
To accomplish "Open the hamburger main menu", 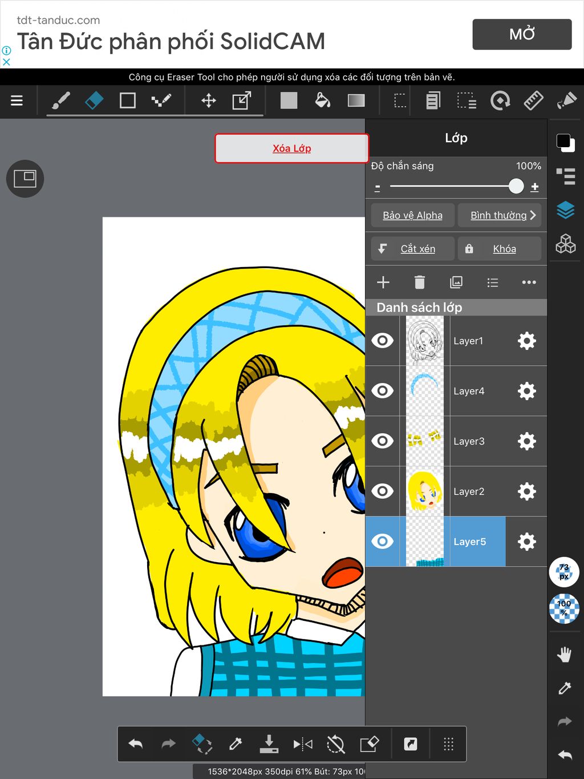I will click(x=17, y=101).
